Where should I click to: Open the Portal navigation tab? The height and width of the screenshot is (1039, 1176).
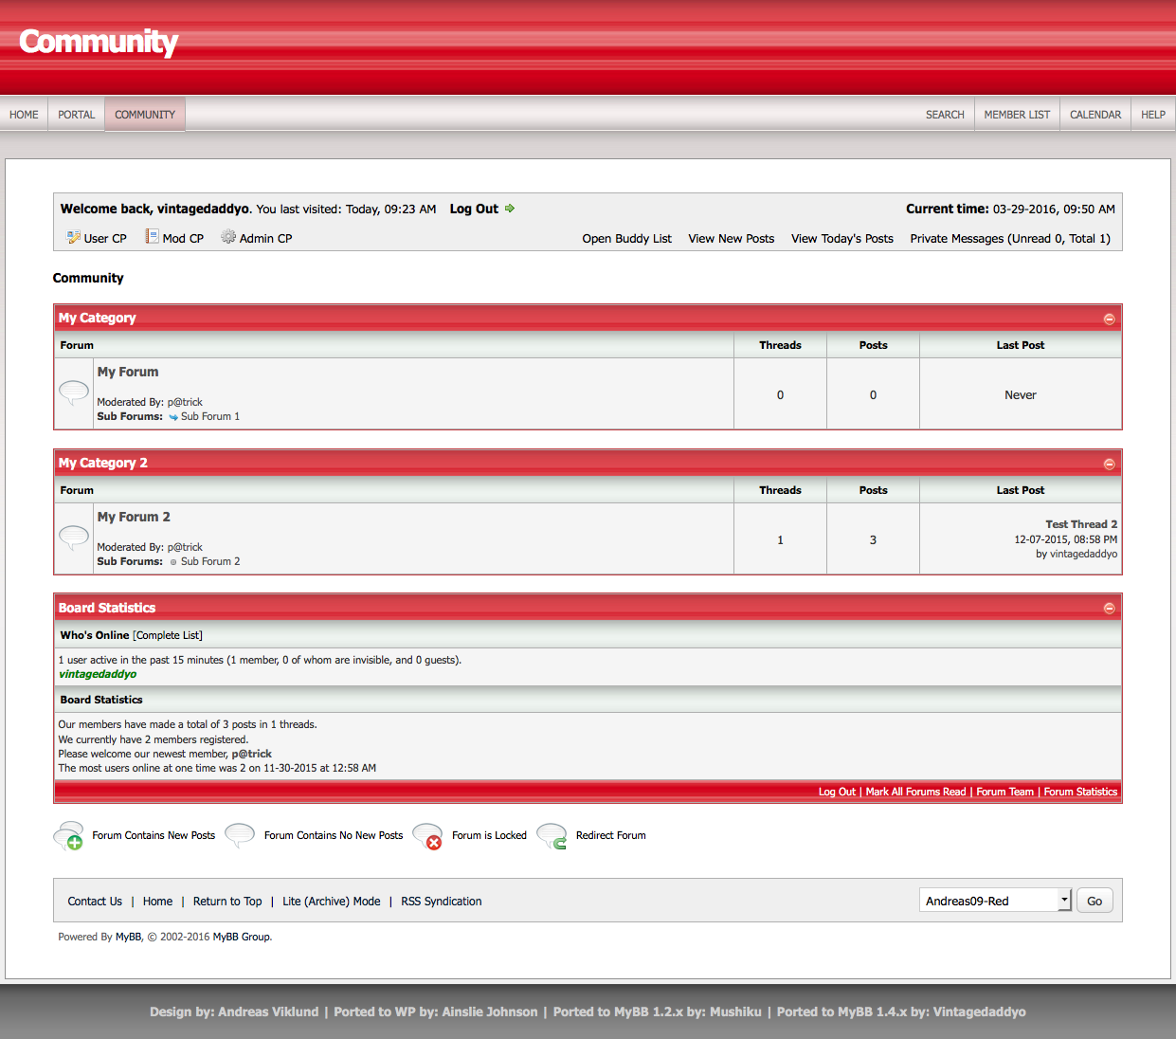(76, 115)
